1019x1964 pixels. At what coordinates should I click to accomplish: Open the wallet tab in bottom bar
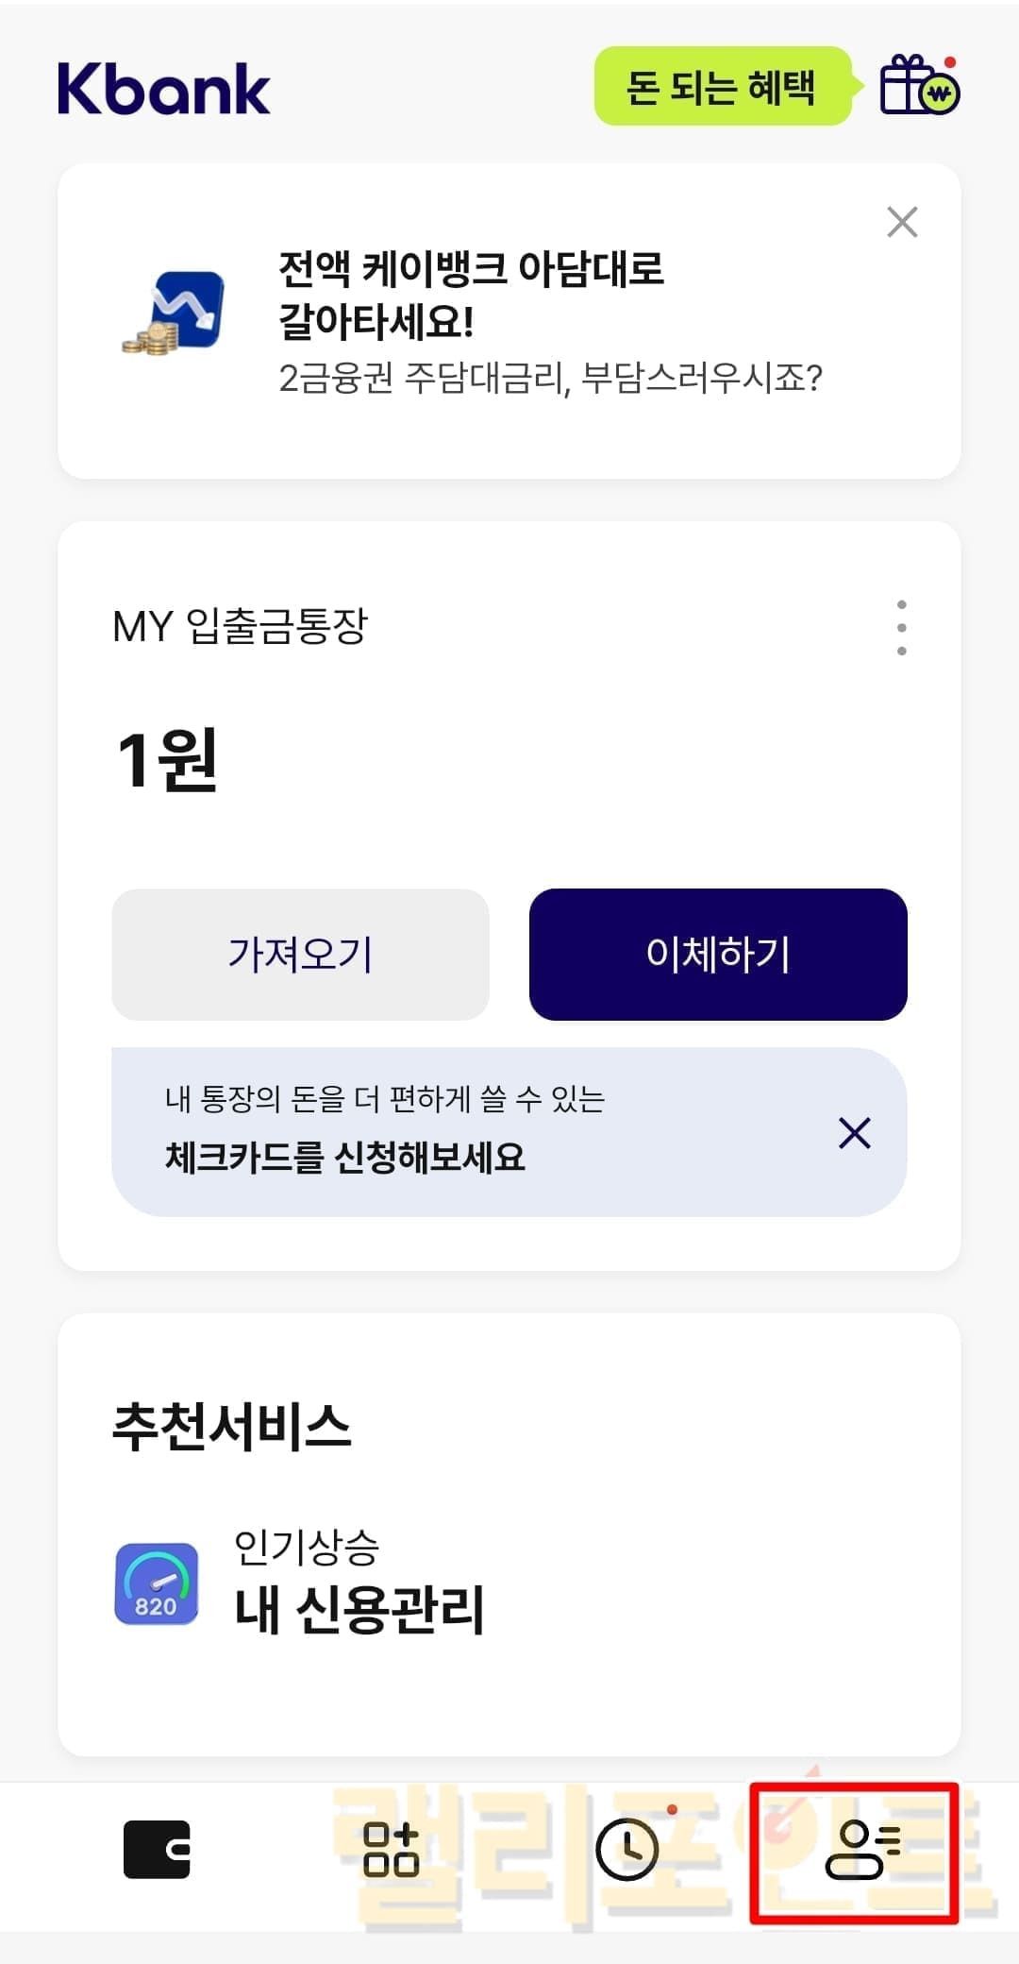tap(157, 1849)
